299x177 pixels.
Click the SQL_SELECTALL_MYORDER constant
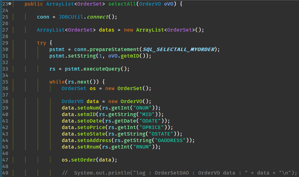(x=179, y=50)
